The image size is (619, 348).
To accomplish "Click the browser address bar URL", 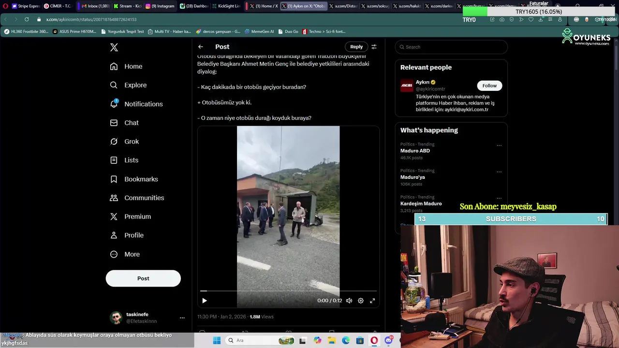I will (91, 19).
